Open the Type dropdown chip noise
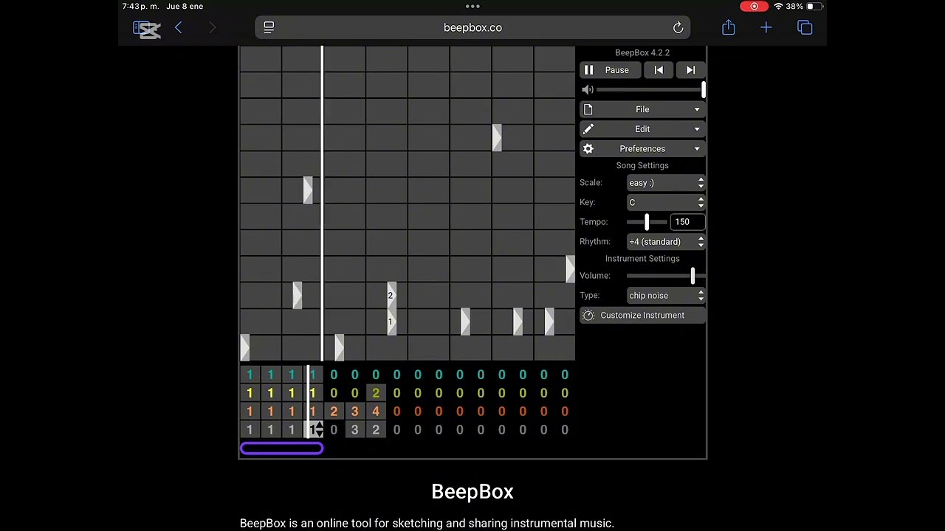The image size is (945, 531). click(x=666, y=296)
